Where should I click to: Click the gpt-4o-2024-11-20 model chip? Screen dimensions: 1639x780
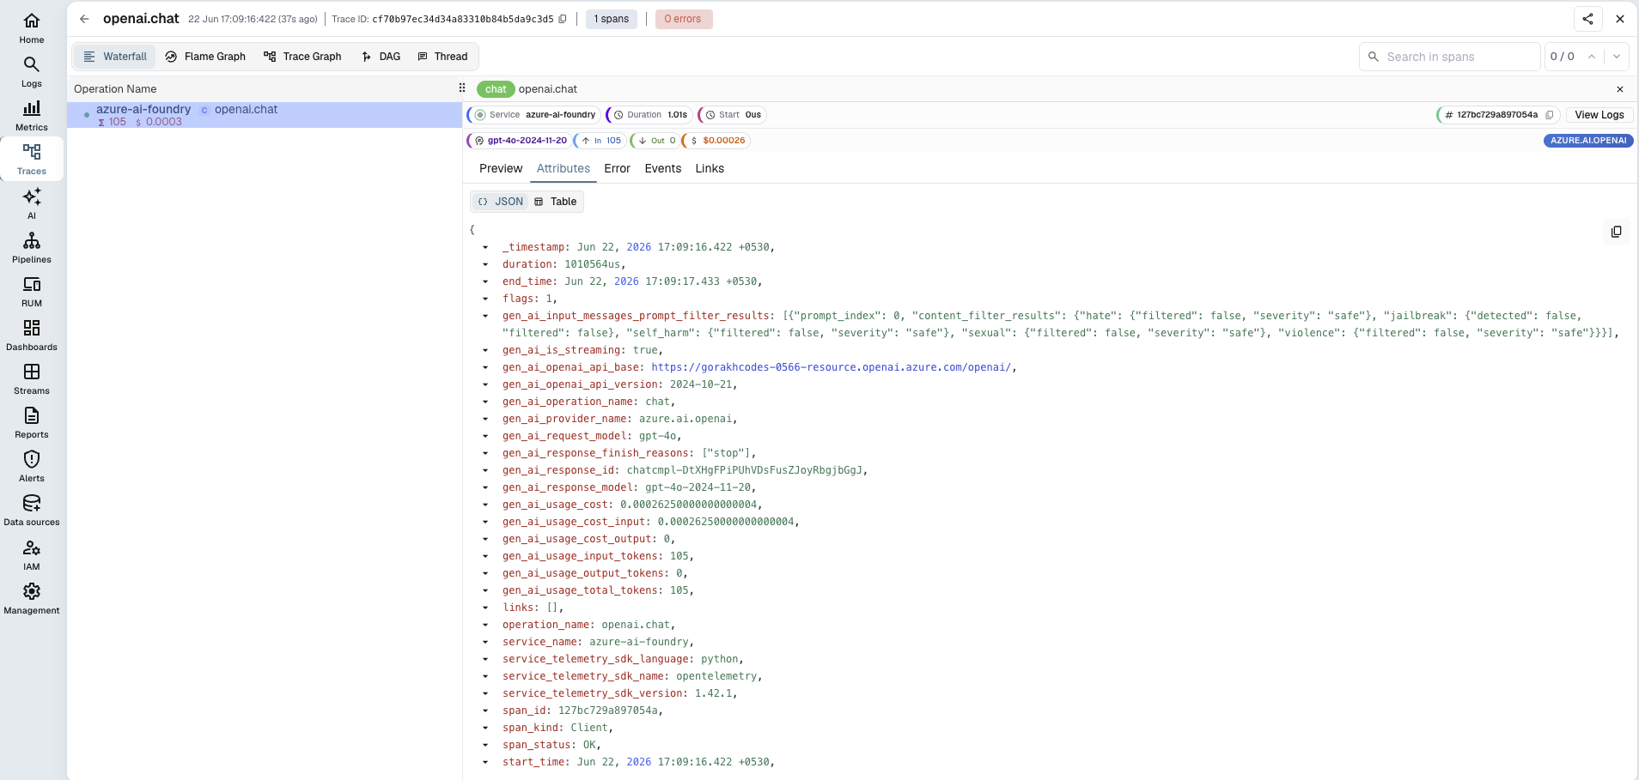click(x=520, y=141)
